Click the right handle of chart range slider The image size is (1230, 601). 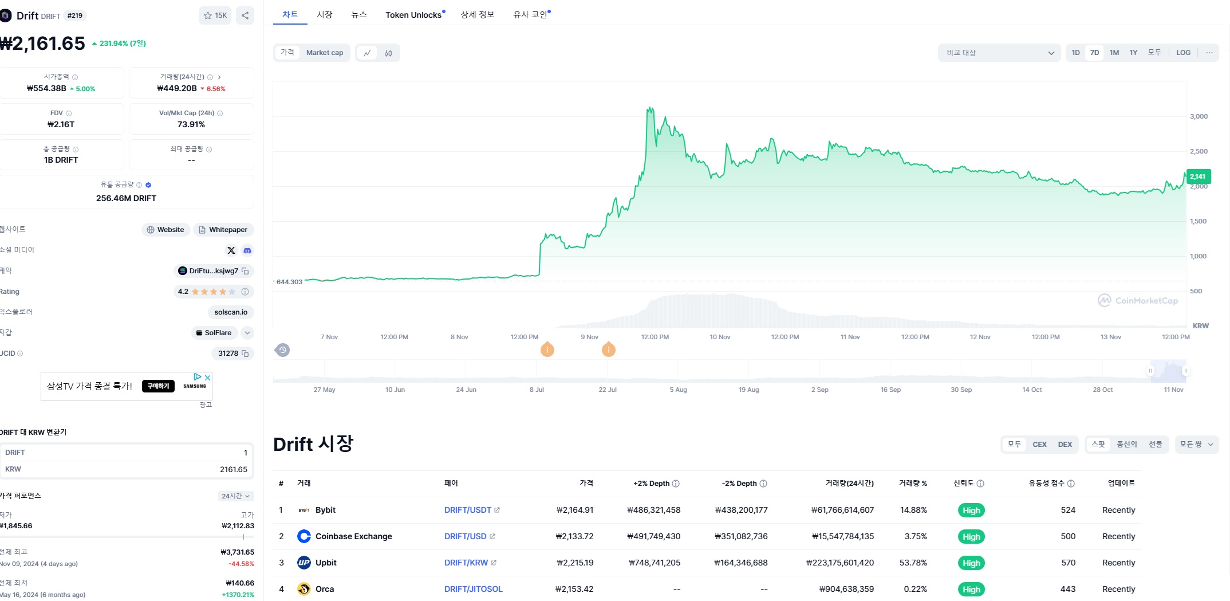[x=1186, y=371]
